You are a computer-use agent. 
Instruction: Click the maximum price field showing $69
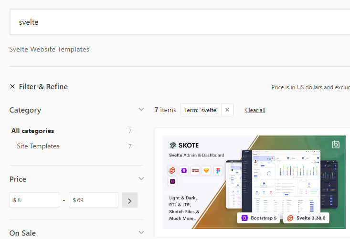[94, 200]
